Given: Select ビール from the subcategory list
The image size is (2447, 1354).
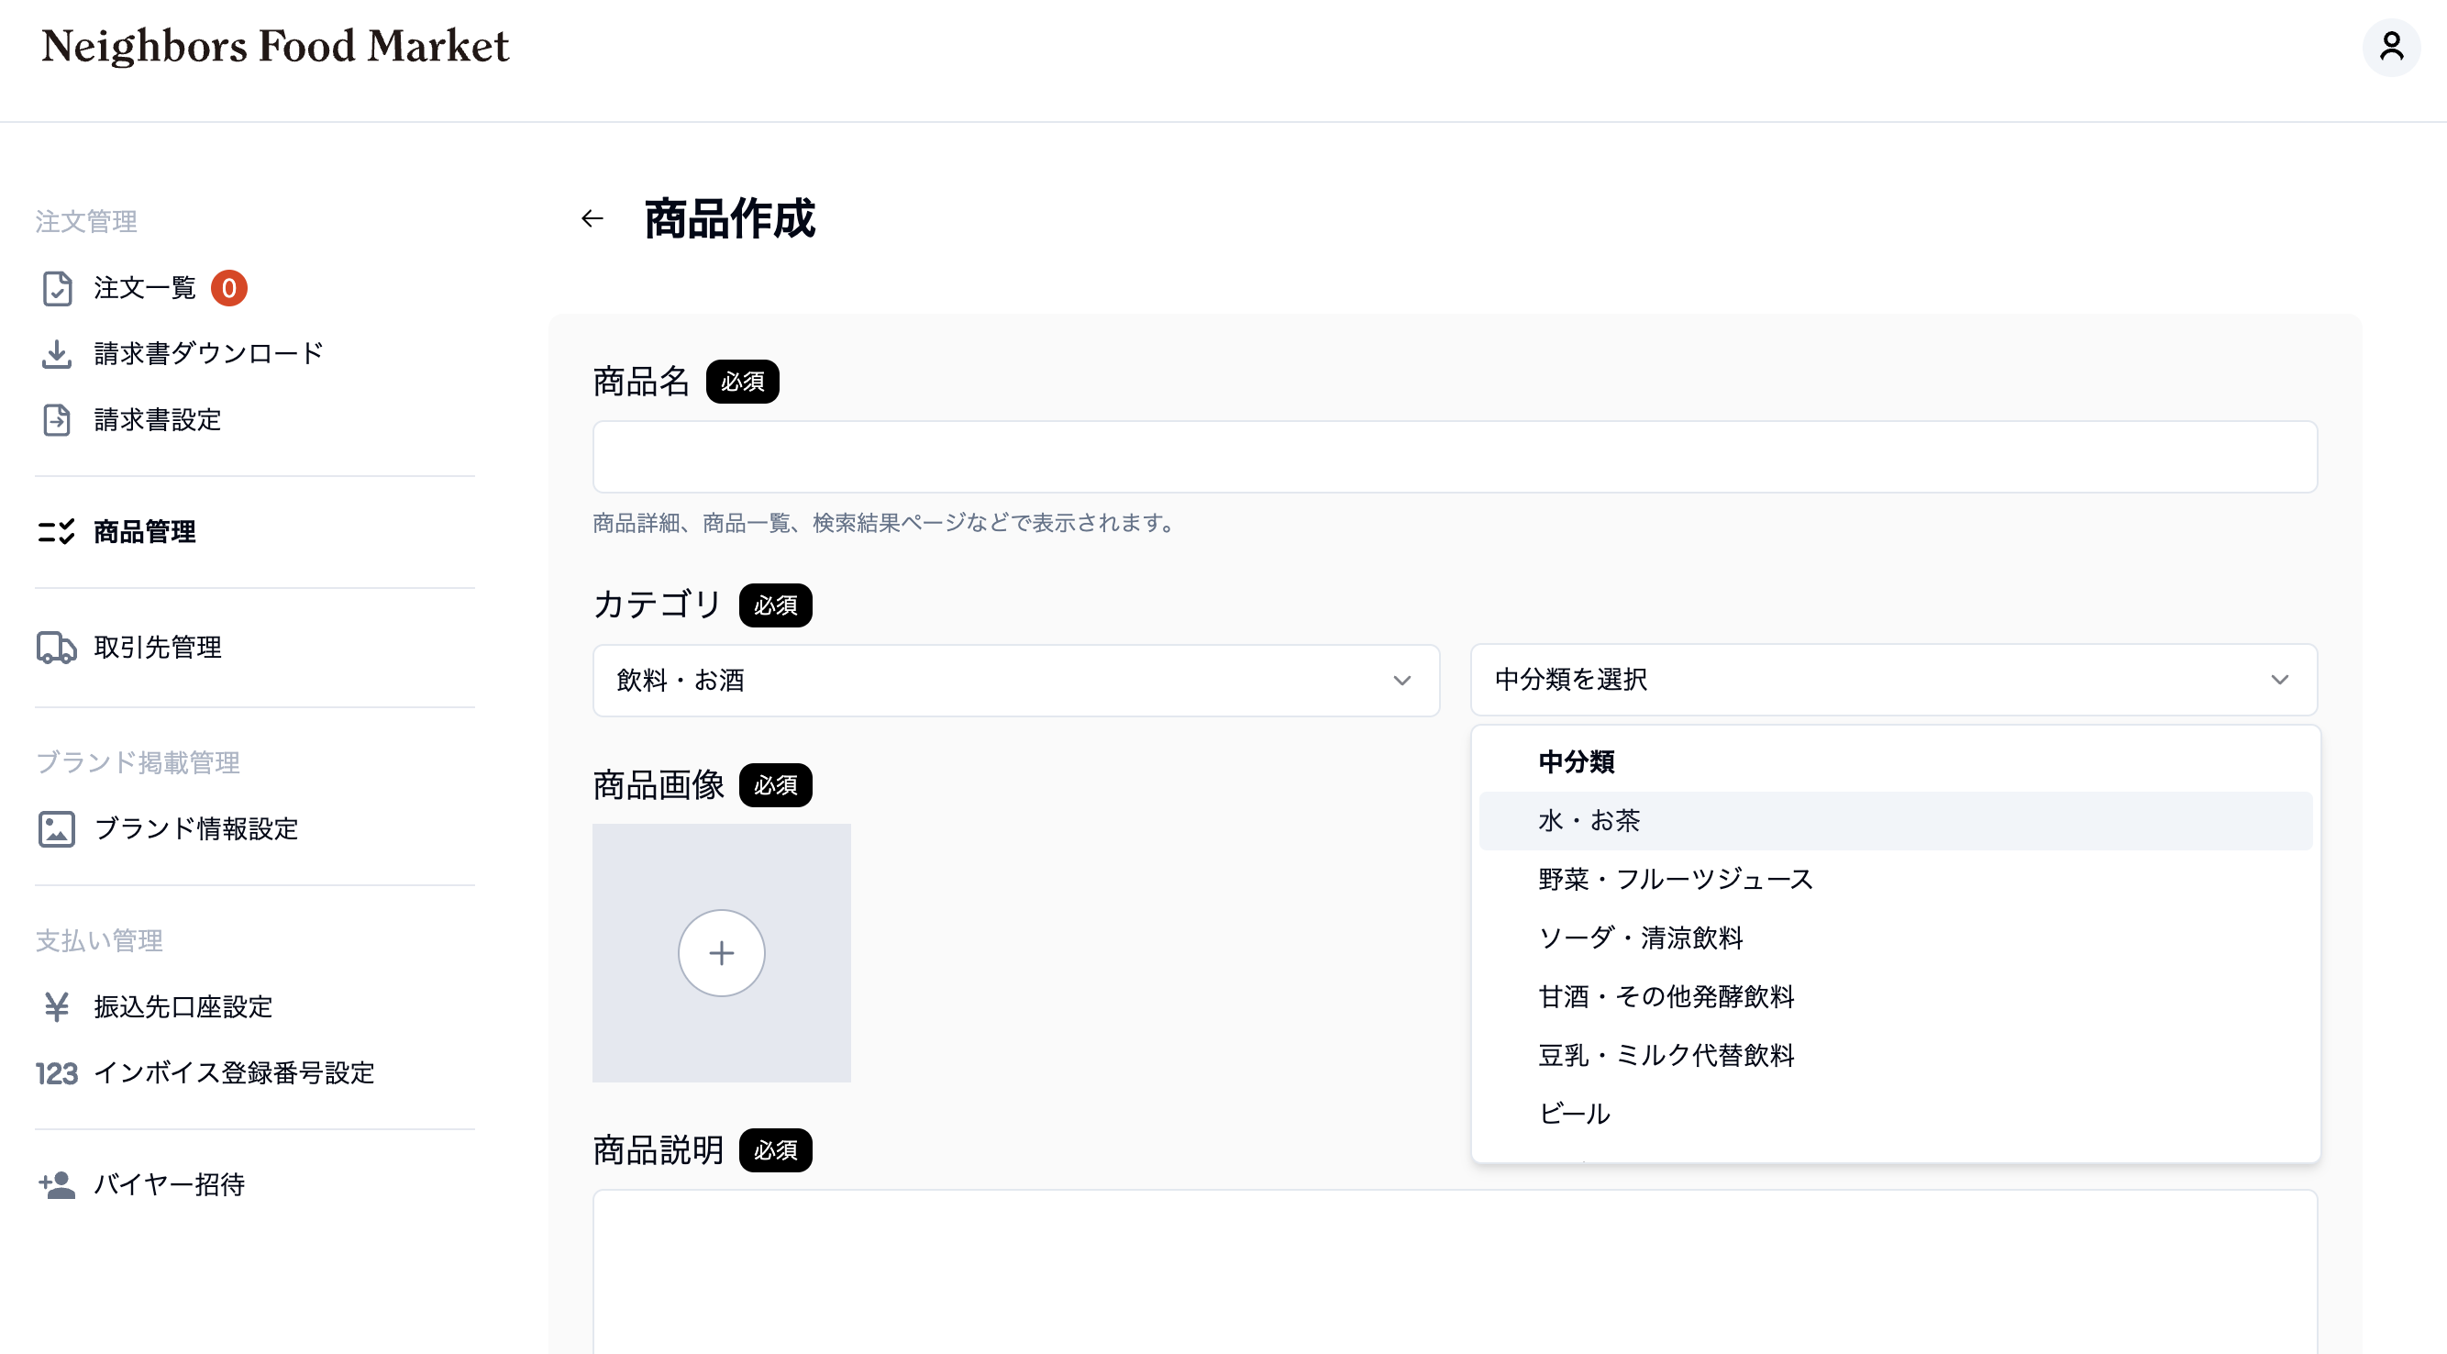Looking at the screenshot, I should pyautogui.click(x=1895, y=1114).
